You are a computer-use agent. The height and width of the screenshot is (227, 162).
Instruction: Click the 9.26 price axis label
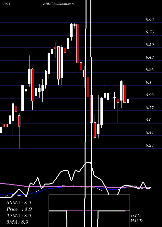click(150, 70)
